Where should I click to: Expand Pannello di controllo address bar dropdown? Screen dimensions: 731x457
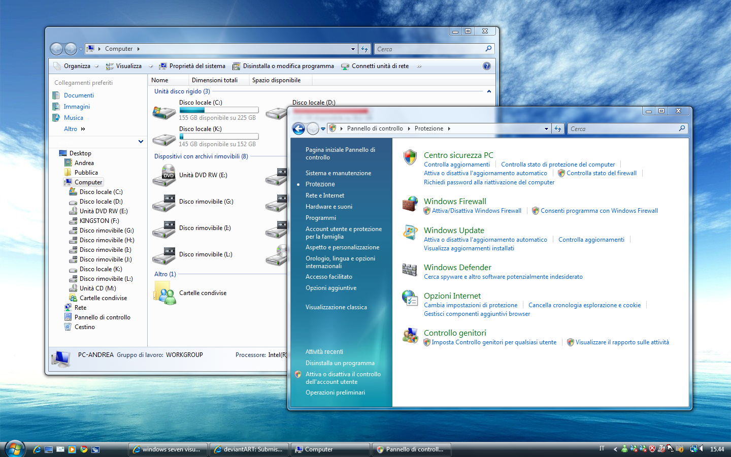point(546,129)
